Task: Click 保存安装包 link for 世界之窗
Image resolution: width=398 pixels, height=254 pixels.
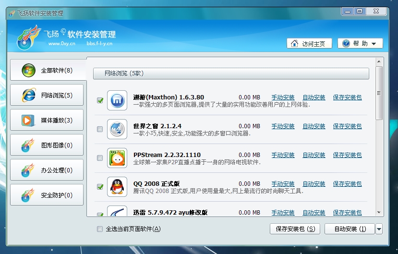Action: click(x=348, y=126)
